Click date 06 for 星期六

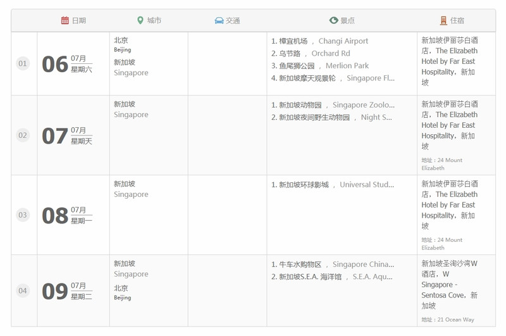coord(67,64)
